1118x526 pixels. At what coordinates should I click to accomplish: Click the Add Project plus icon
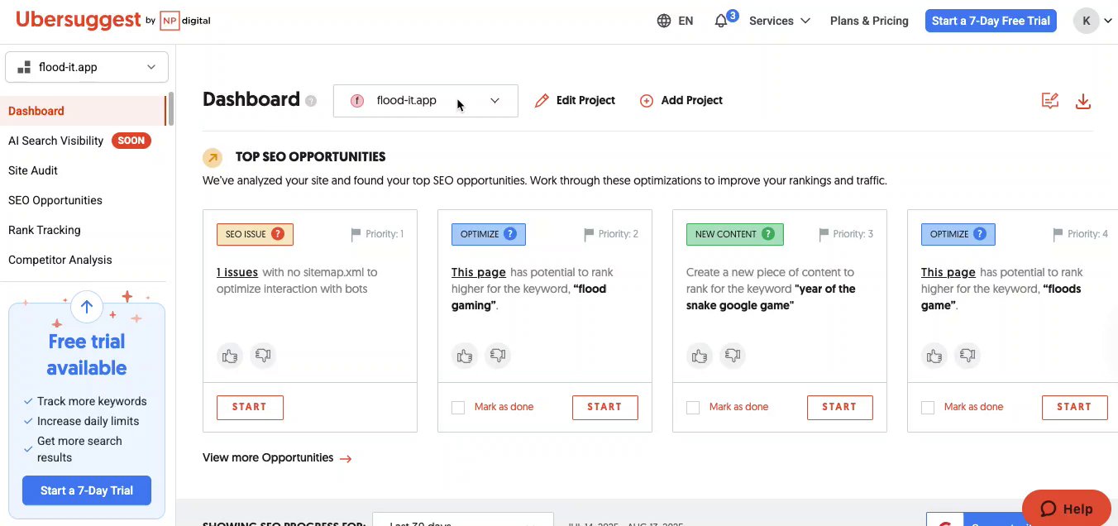647,101
